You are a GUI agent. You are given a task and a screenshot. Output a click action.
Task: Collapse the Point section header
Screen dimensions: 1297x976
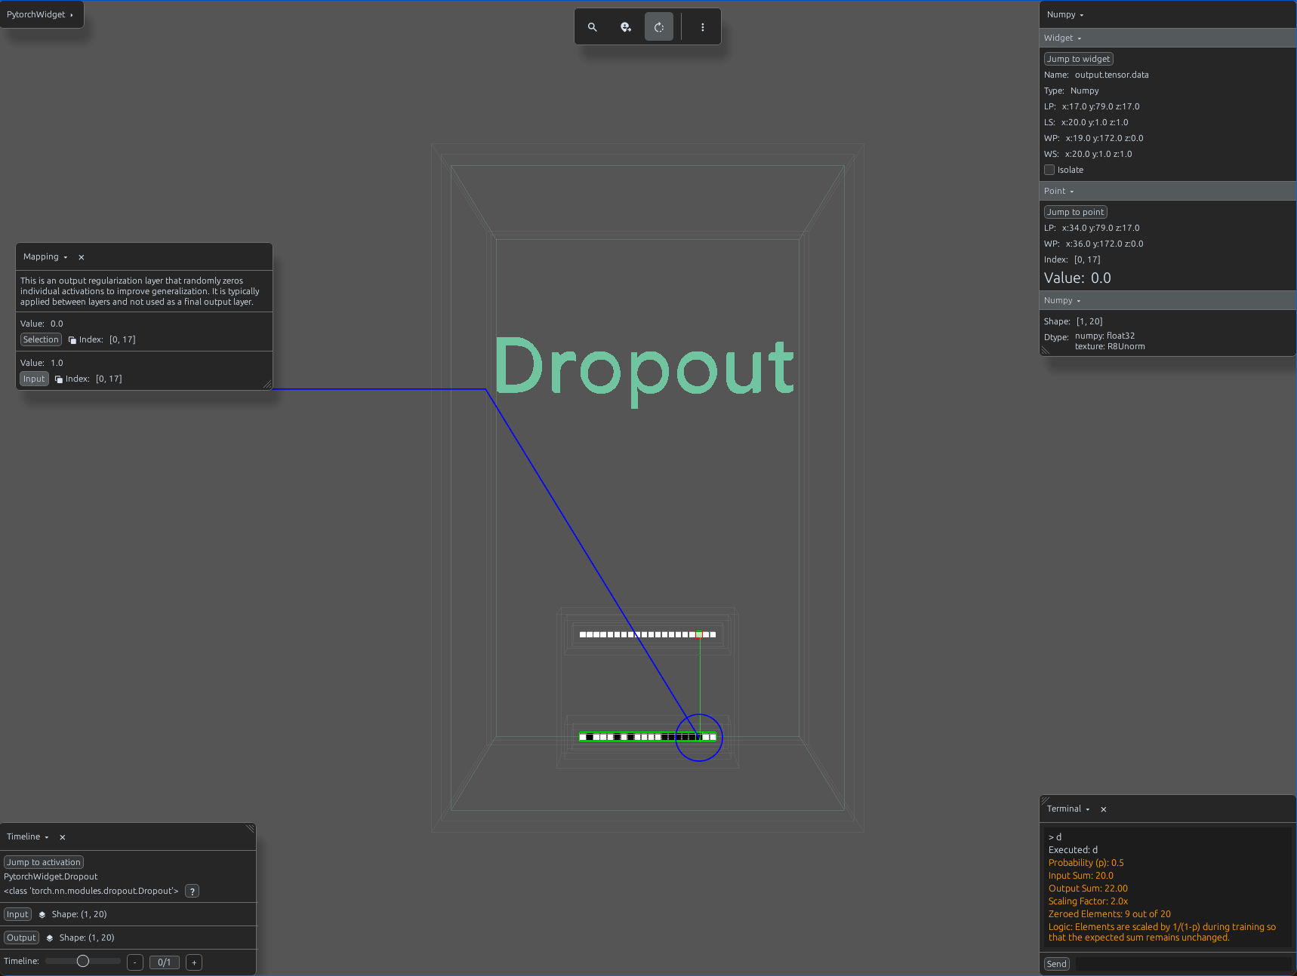pos(1168,191)
